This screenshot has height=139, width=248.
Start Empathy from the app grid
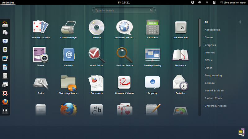(x=153, y=85)
